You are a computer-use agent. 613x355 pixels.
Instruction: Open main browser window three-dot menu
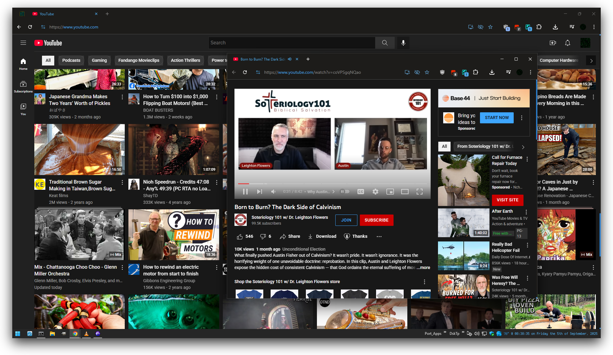594,27
